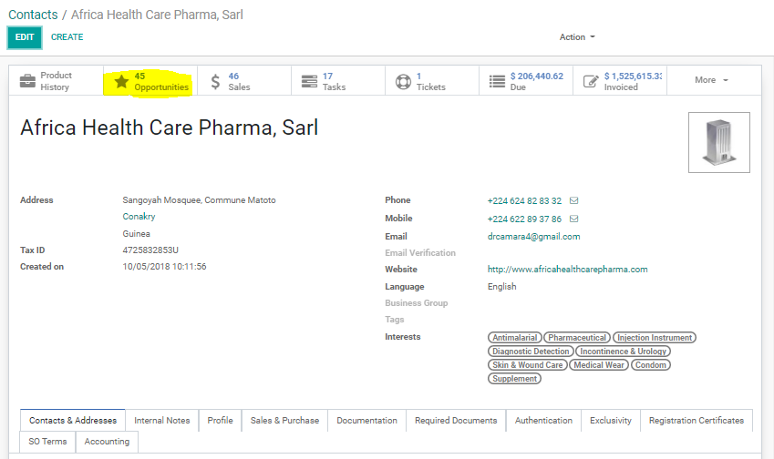
Task: Open the Product History stat button
Action: pyautogui.click(x=57, y=81)
